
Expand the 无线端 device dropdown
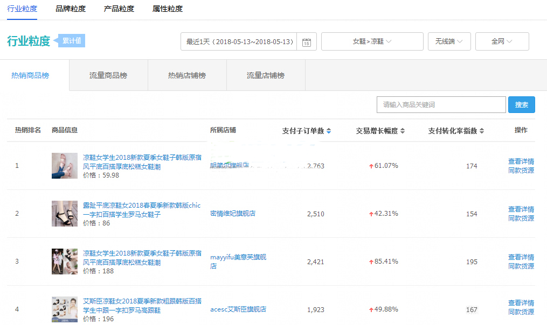point(449,41)
